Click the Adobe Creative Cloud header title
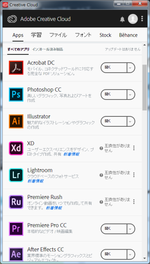This screenshot has height=264, width=150. pyautogui.click(x=45, y=19)
